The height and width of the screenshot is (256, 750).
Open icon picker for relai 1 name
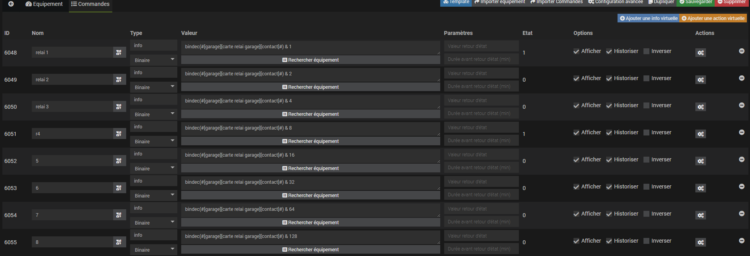point(119,52)
